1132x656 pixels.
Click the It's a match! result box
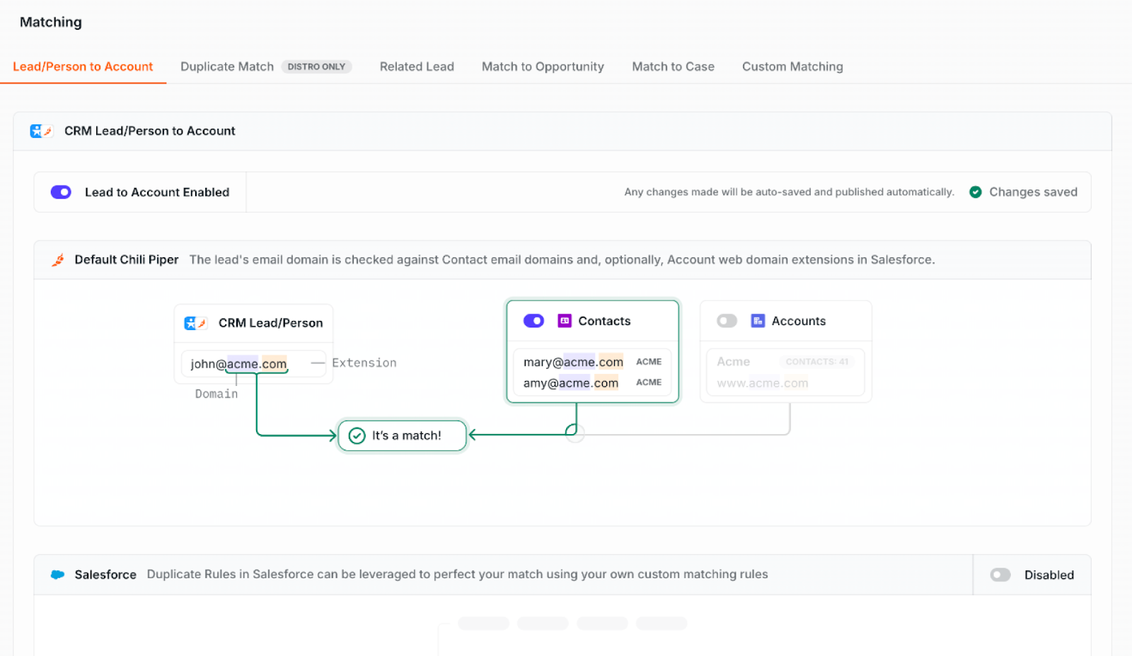pos(402,435)
